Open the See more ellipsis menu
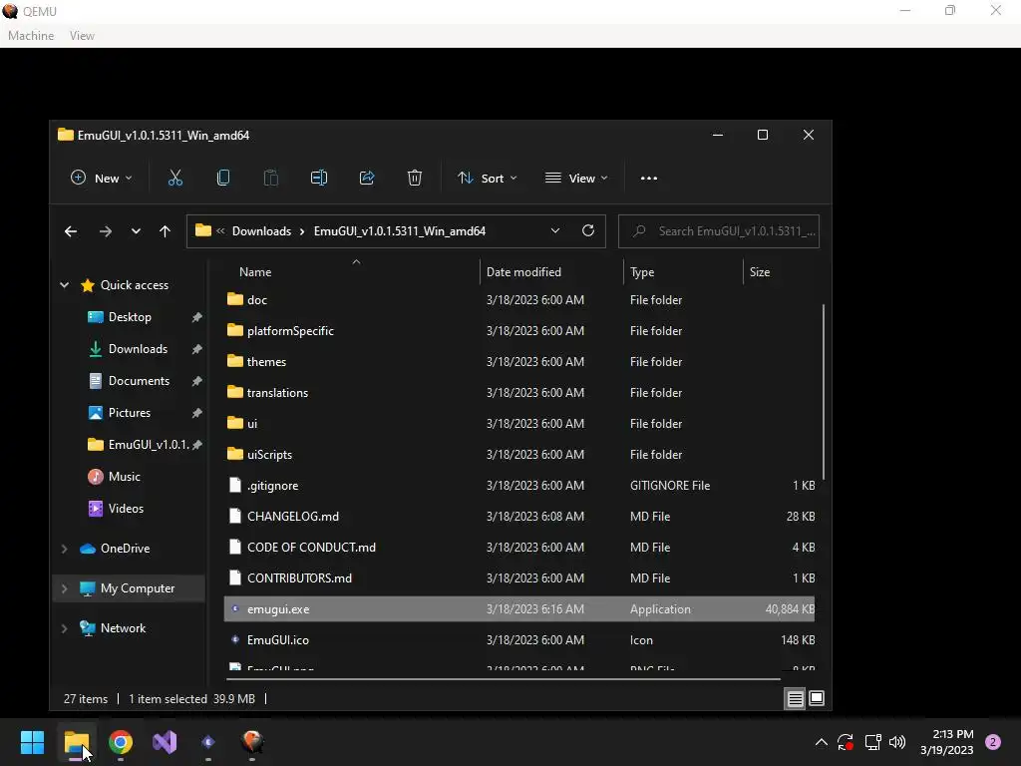 [x=648, y=178]
